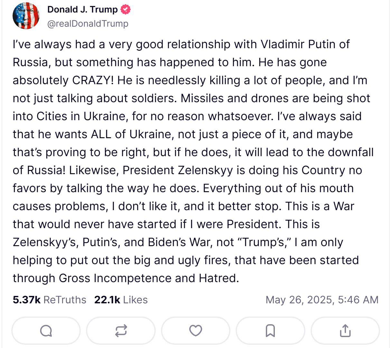
Task: Click the word CRAZY! in the post
Action: [x=93, y=80]
